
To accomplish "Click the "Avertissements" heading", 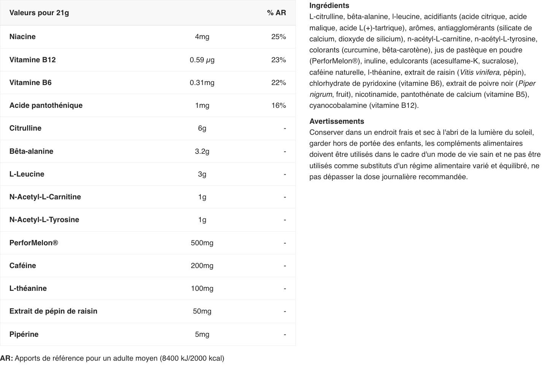I will pyautogui.click(x=336, y=121).
